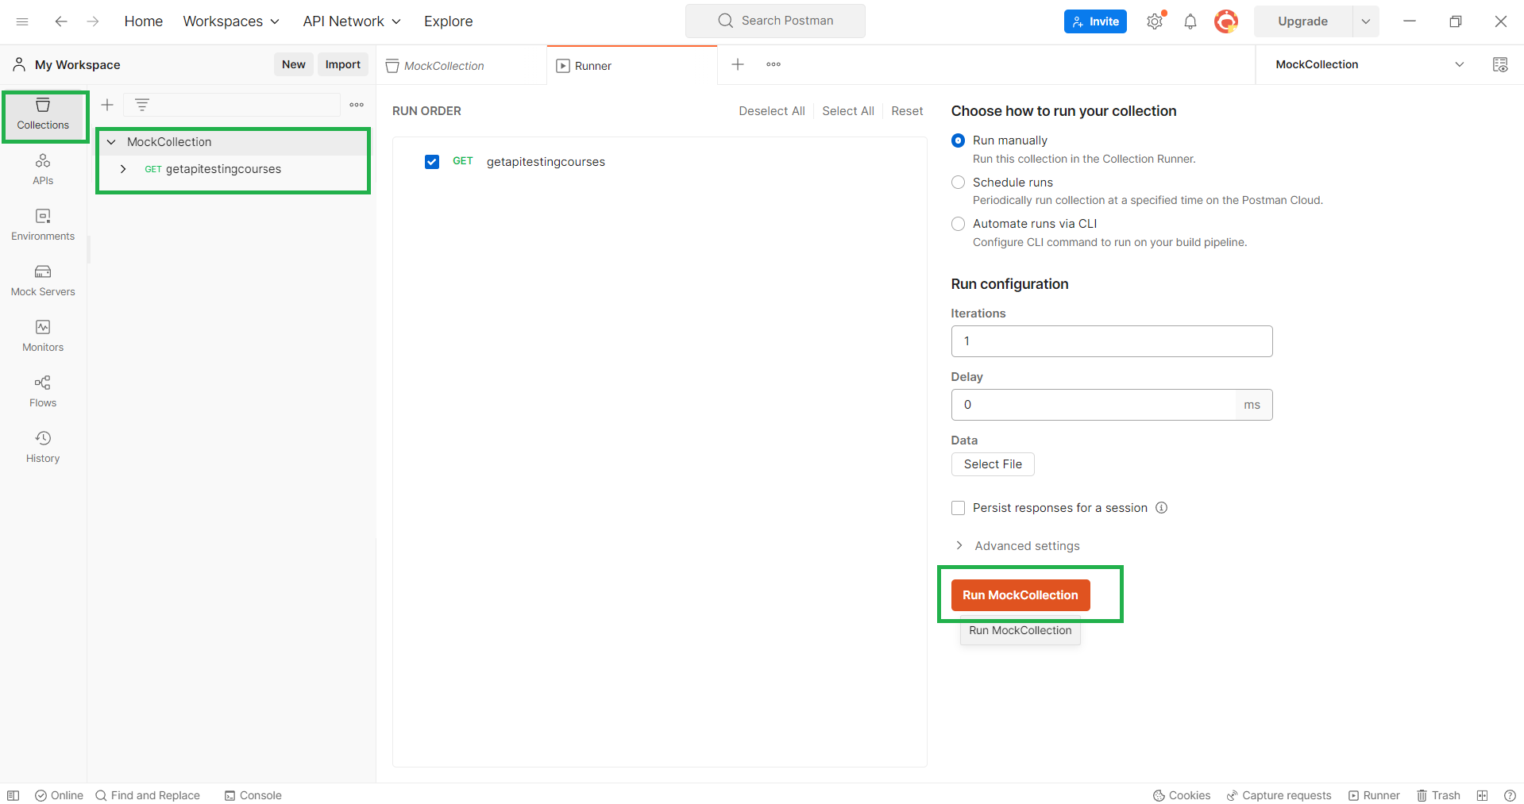Open History in the sidebar
This screenshot has height=804, width=1524.
[x=43, y=448]
